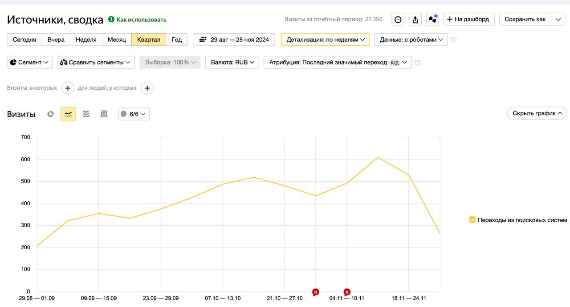Click help icon next to attribution dropdown
The image size is (570, 307).
[417, 63]
